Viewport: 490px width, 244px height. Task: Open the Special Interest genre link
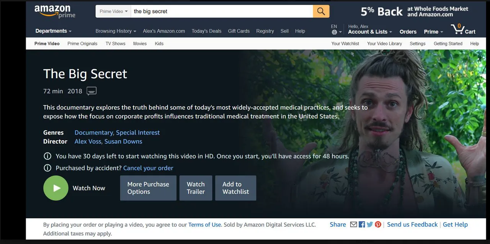[138, 133]
